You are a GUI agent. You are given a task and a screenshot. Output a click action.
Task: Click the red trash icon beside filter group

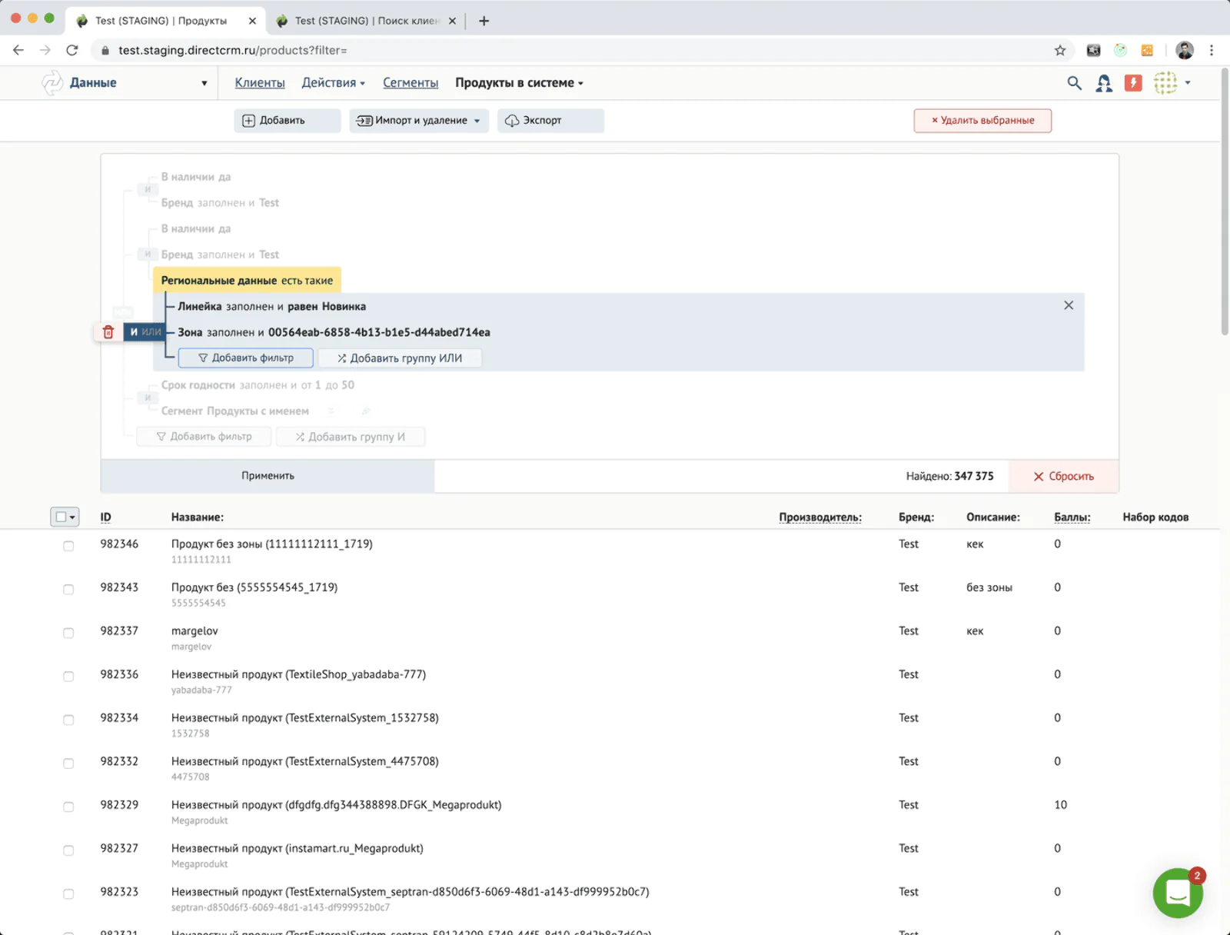coord(108,332)
